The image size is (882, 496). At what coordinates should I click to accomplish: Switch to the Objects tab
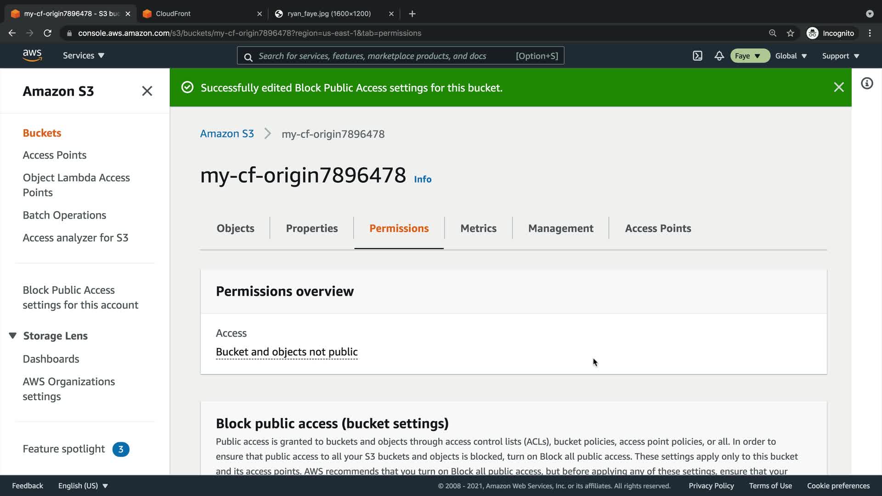(235, 228)
